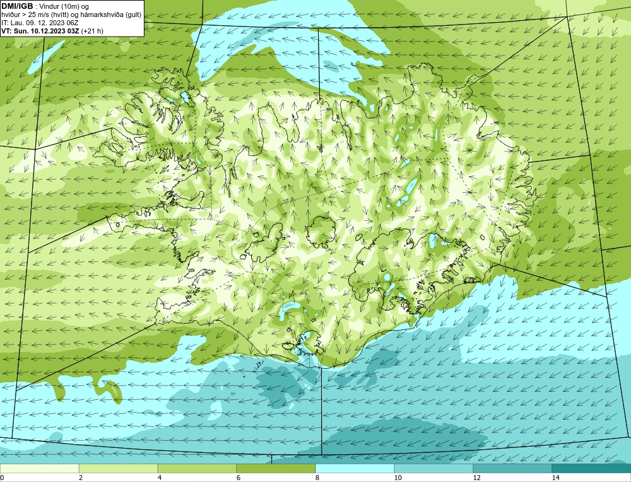Click the legend scale value '0'
This screenshot has width=631, height=482.
(2, 478)
